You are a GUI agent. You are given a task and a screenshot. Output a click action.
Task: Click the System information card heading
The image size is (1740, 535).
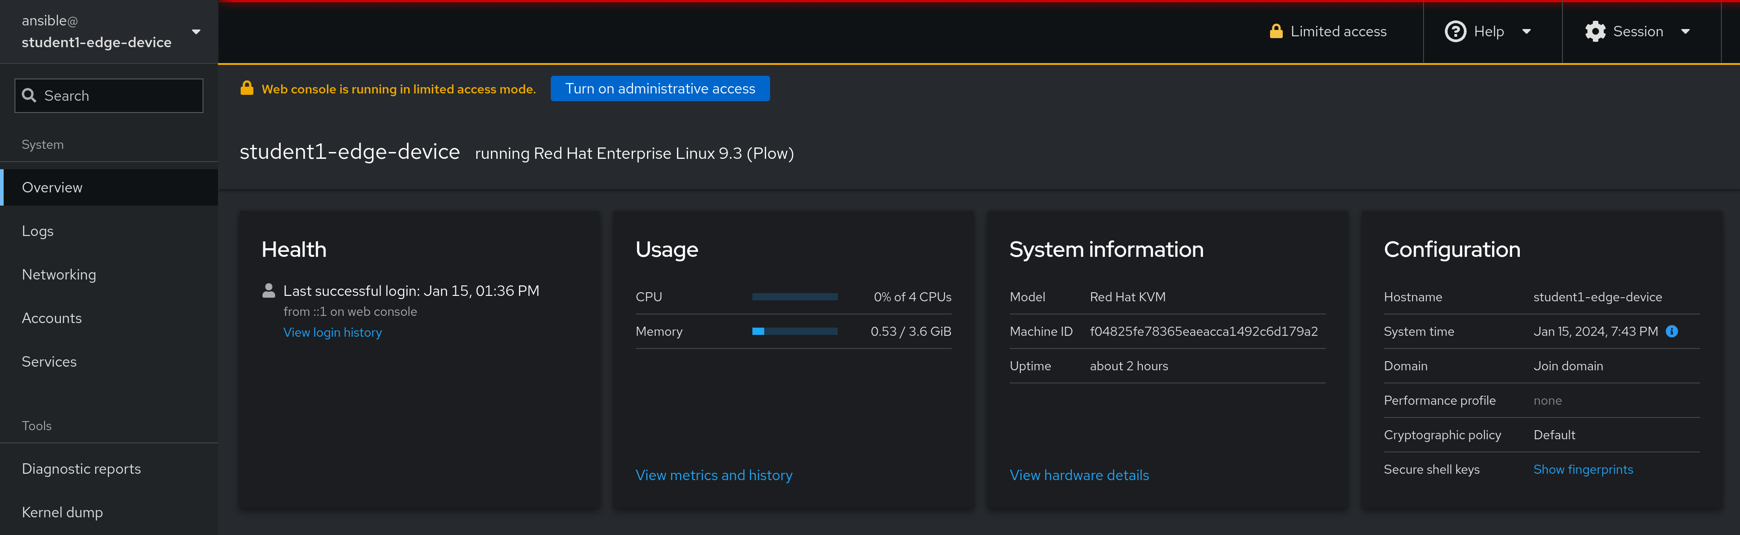tap(1107, 250)
